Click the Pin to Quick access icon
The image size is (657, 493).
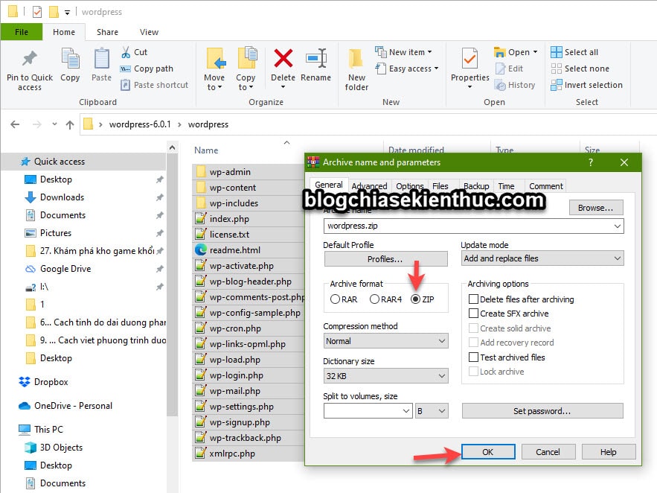click(x=29, y=59)
